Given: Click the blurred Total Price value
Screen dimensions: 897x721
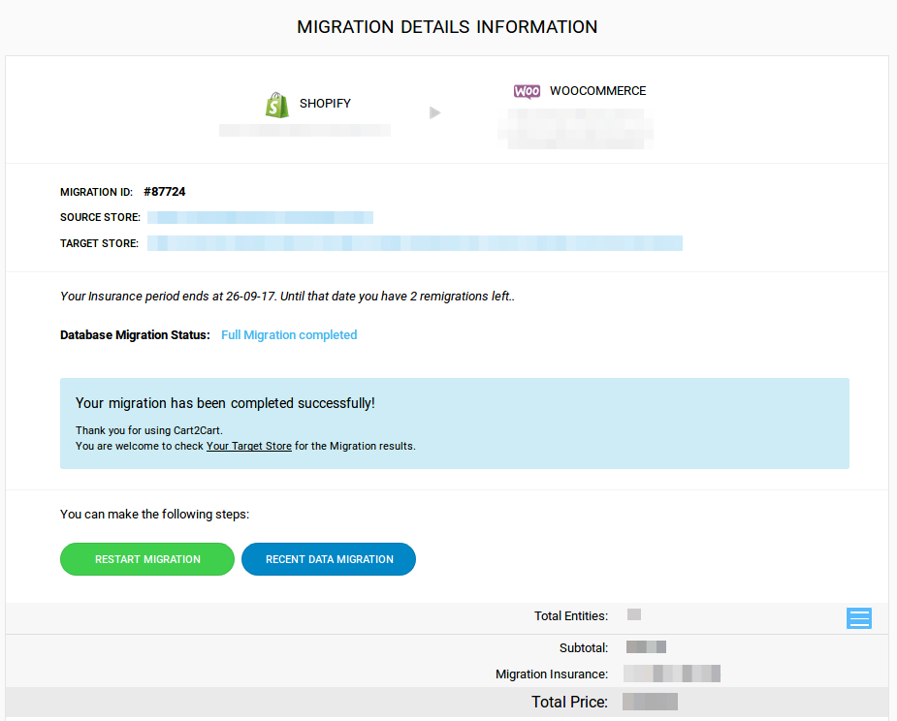Looking at the screenshot, I should 650,702.
